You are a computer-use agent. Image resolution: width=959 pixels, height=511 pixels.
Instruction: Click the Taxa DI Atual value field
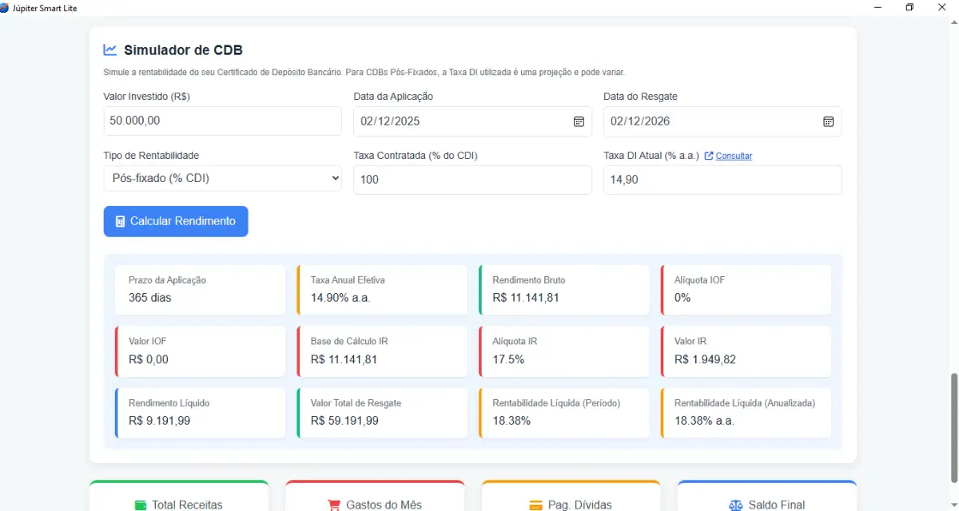click(722, 179)
